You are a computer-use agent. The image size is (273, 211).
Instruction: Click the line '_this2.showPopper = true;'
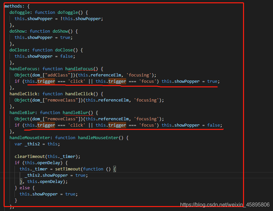pos(56,176)
